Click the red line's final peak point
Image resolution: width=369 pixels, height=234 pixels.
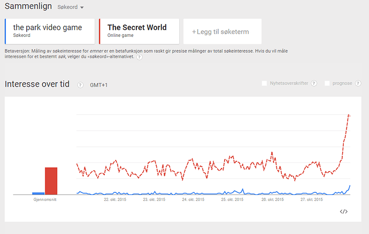[349, 115]
